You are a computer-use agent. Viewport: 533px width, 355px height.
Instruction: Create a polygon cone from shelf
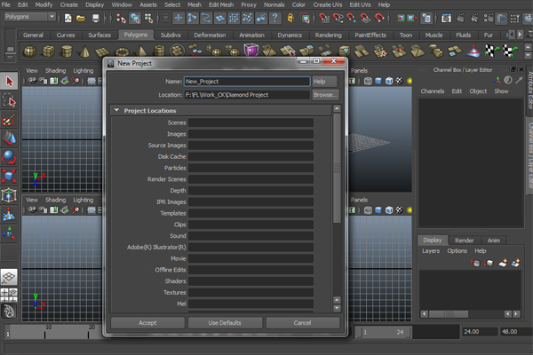(84, 51)
